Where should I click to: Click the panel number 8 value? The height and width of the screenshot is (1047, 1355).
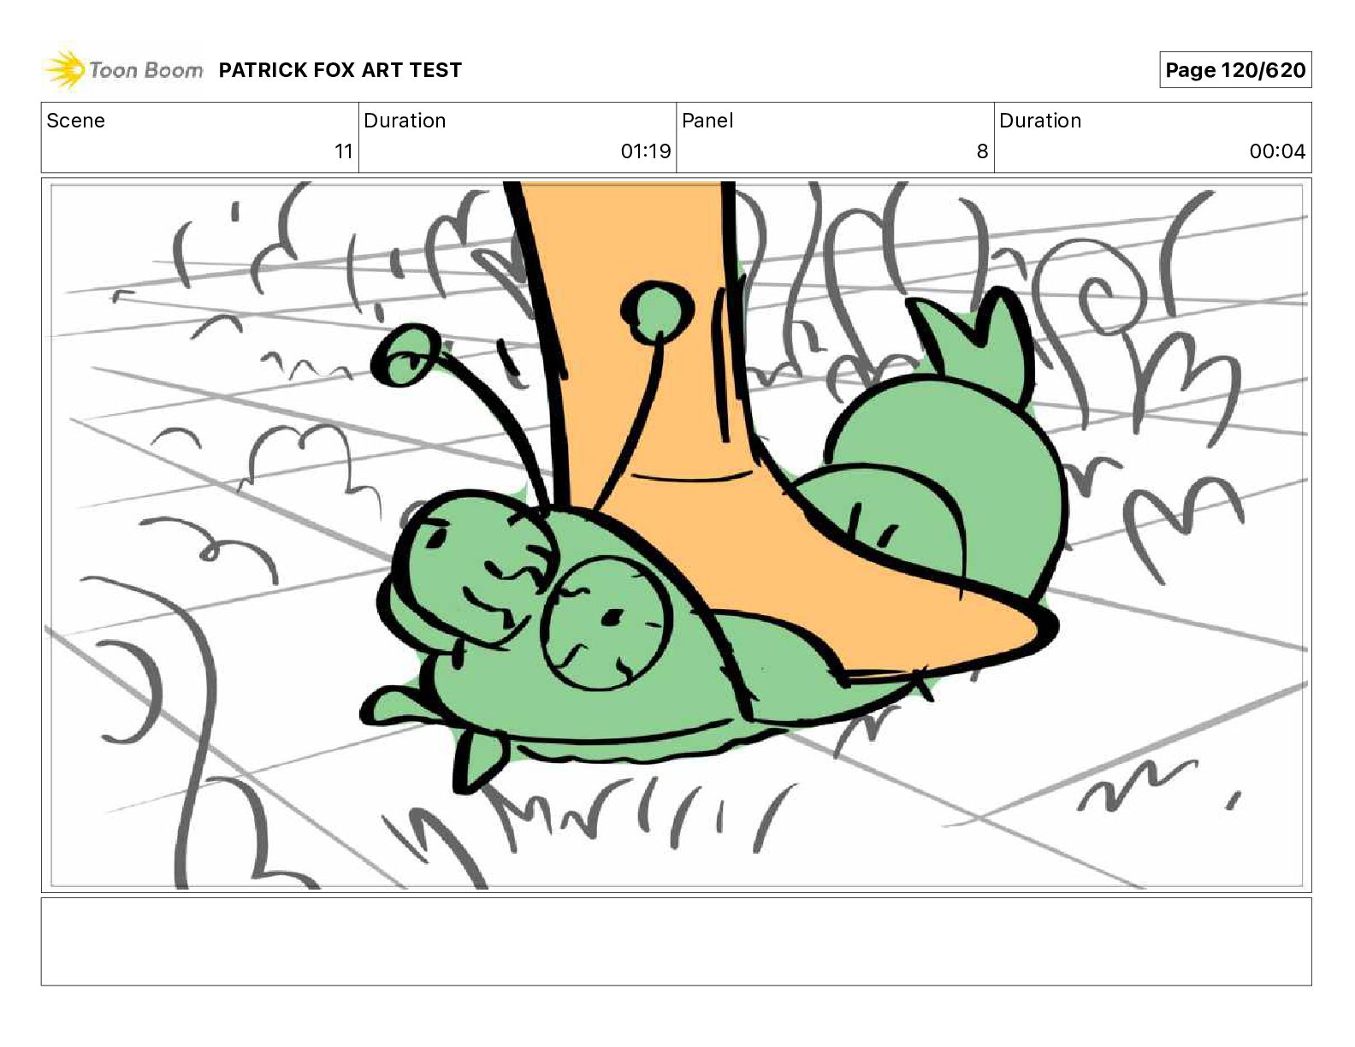click(x=982, y=151)
